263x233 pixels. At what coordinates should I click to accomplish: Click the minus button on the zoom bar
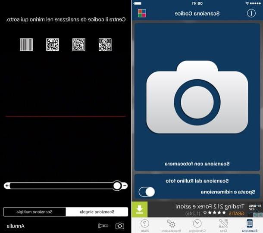125,186
